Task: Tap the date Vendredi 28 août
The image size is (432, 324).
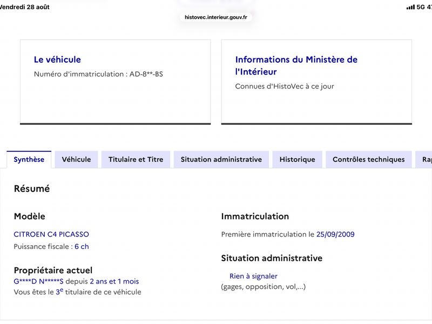Action: tap(24, 7)
